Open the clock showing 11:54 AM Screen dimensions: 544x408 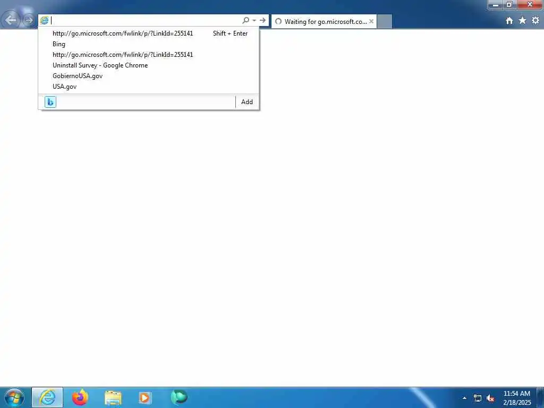tap(517, 398)
